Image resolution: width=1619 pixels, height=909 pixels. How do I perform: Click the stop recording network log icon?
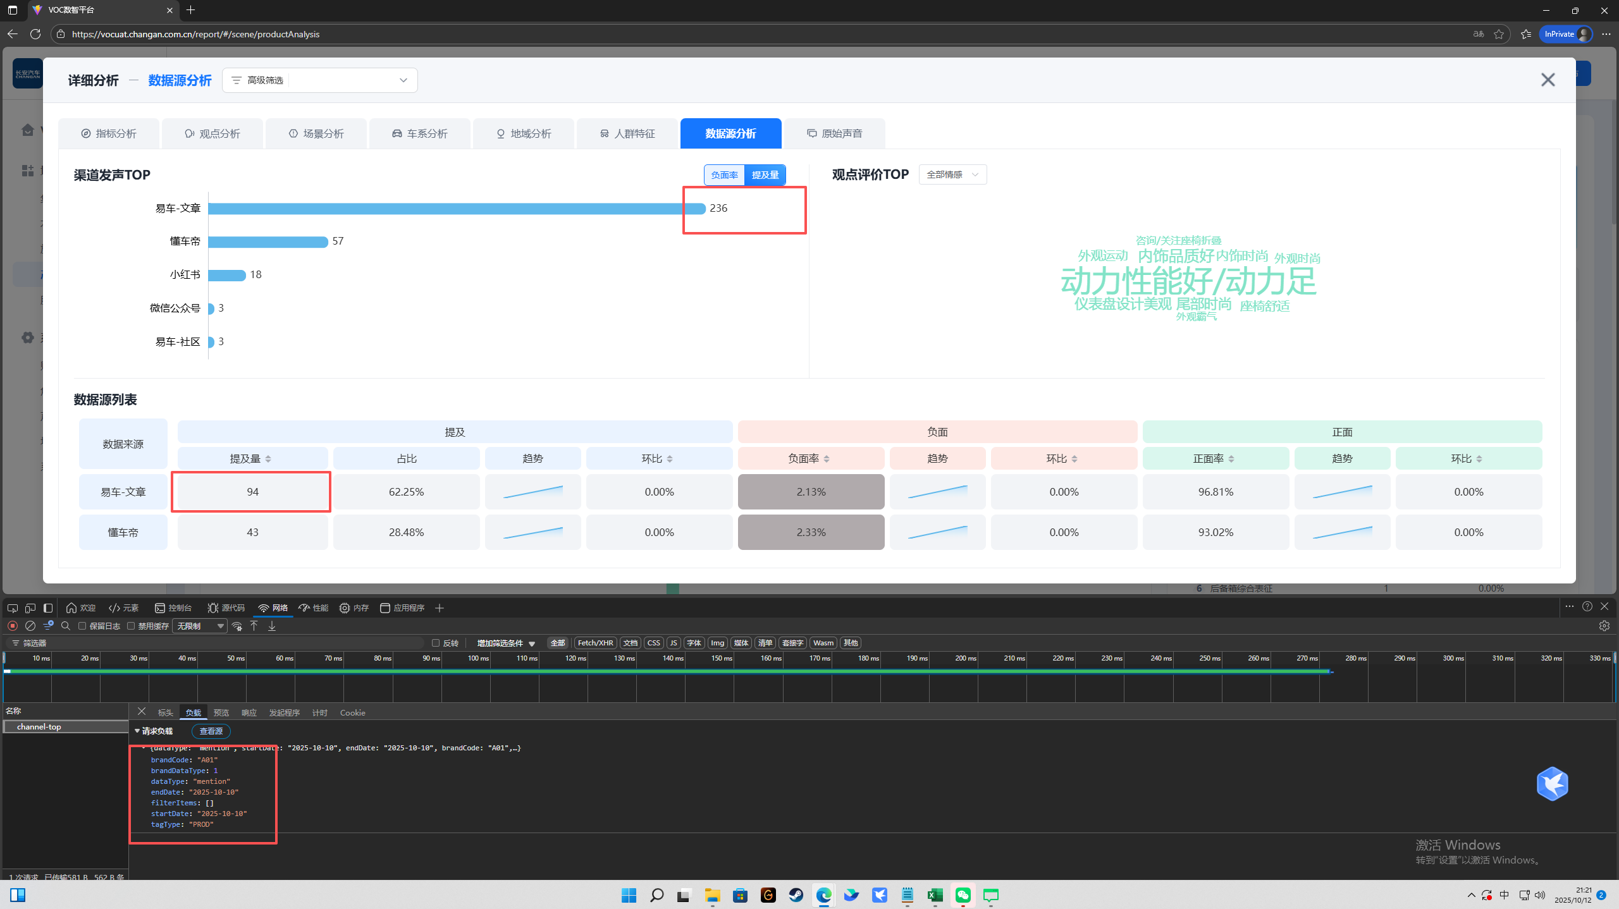pos(12,626)
